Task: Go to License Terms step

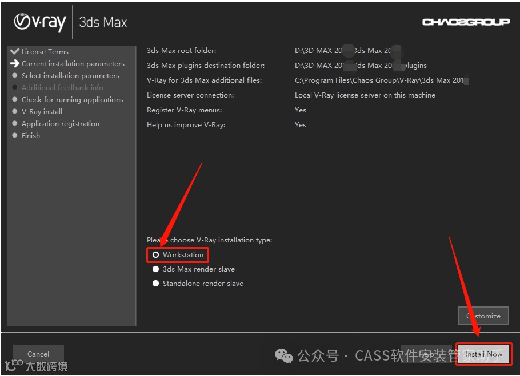Action: tap(45, 51)
